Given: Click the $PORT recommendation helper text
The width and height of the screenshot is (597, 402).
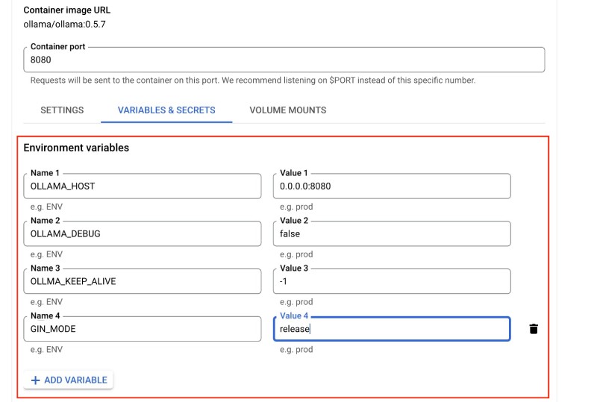Looking at the screenshot, I should 252,80.
